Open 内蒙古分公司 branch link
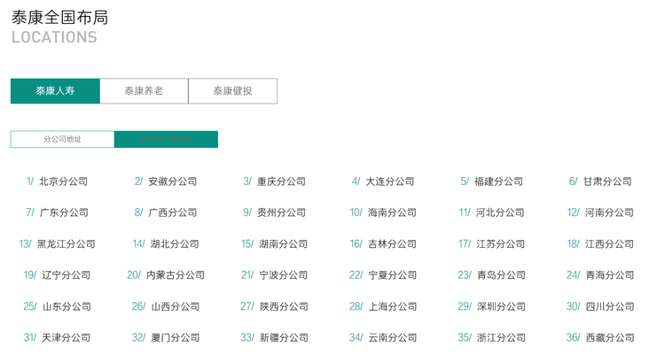The image size is (665, 355). [175, 275]
